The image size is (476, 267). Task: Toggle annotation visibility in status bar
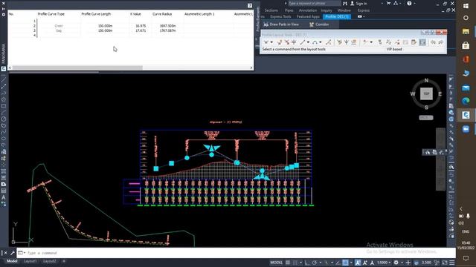click(x=358, y=263)
